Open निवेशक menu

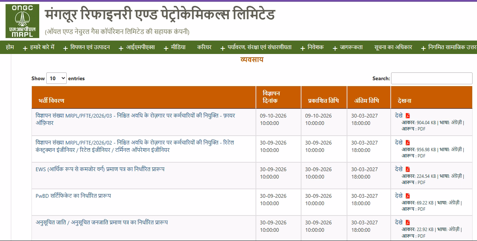click(x=316, y=47)
